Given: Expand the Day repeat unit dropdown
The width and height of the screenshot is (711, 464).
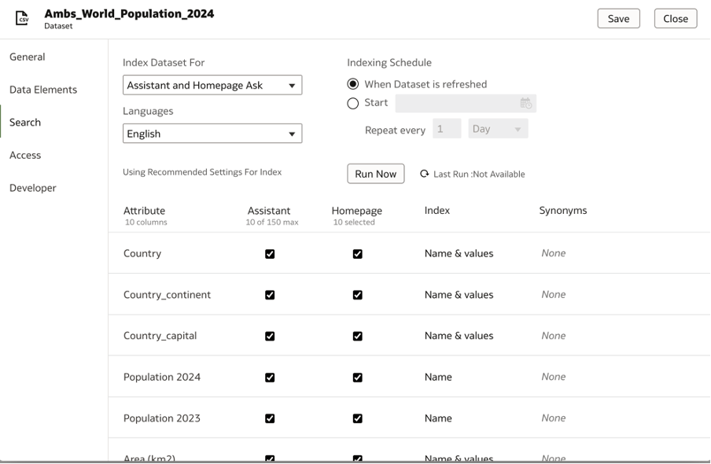Looking at the screenshot, I should pyautogui.click(x=497, y=130).
